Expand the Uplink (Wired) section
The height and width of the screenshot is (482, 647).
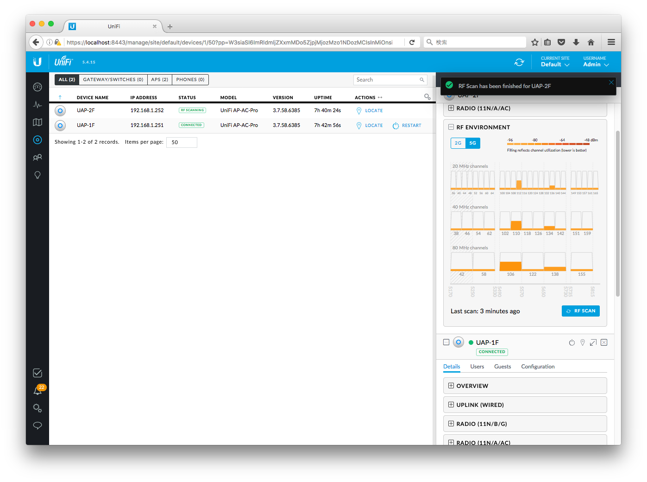451,405
